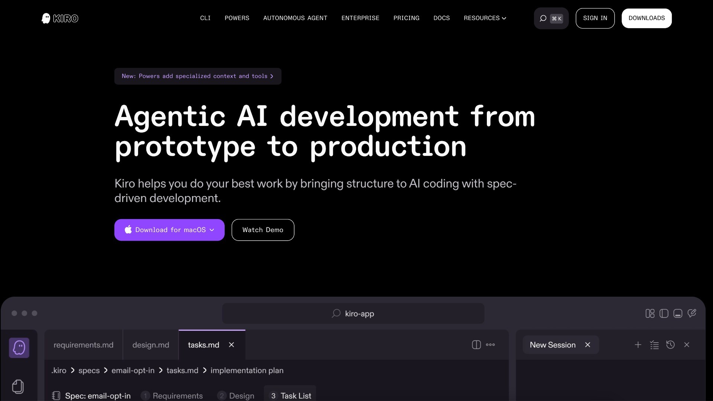This screenshot has height=401, width=713.
Task: Toggle split editor layout icon
Action: coord(476,345)
